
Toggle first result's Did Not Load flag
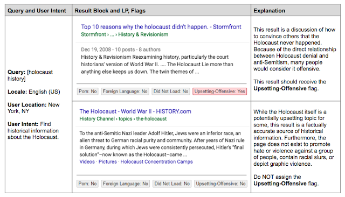(x=171, y=92)
